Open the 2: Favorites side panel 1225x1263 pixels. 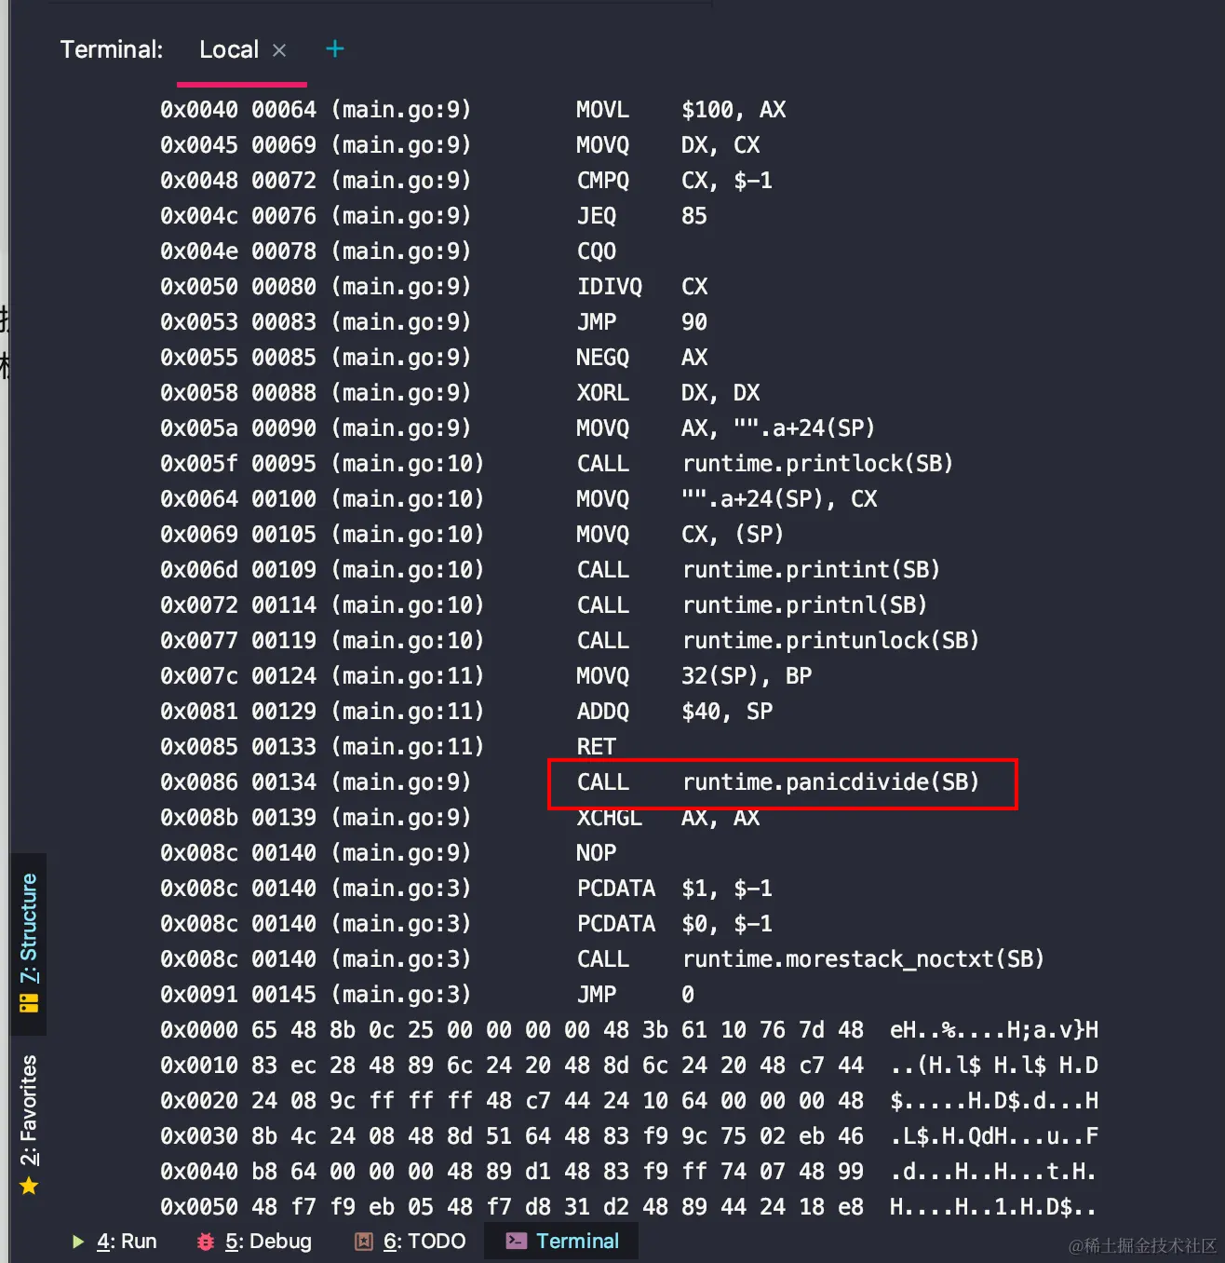click(29, 1125)
